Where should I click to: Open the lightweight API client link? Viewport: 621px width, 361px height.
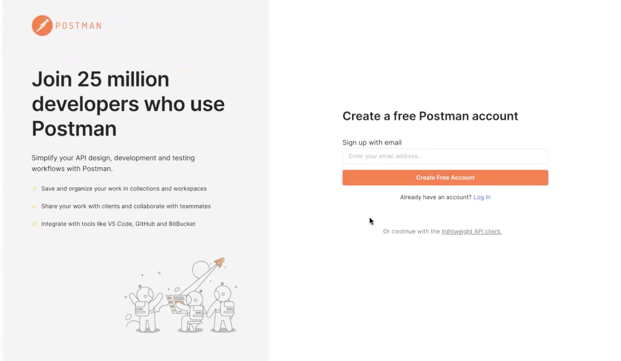point(472,231)
